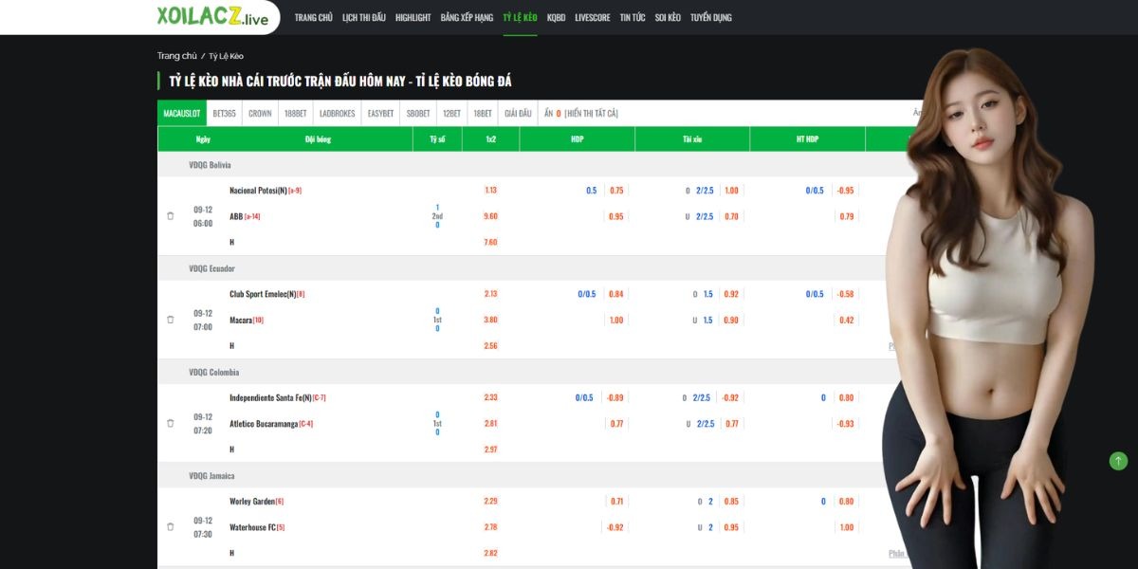The image size is (1138, 569).
Task: Click the Trang chủ breadcrumb link
Action: pyautogui.click(x=176, y=56)
